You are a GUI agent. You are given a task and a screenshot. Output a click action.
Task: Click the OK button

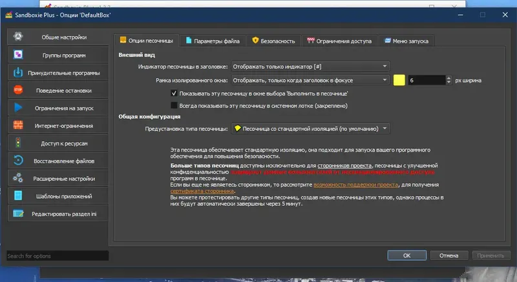pyautogui.click(x=407, y=256)
